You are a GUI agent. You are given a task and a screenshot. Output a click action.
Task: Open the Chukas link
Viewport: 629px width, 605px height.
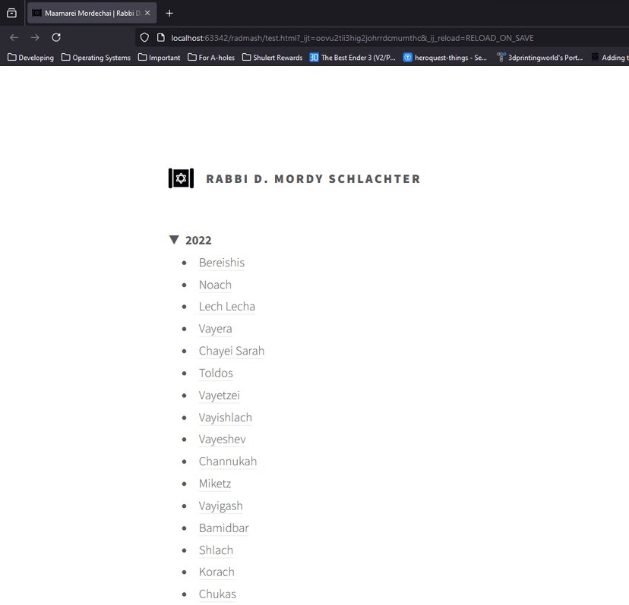(x=217, y=594)
